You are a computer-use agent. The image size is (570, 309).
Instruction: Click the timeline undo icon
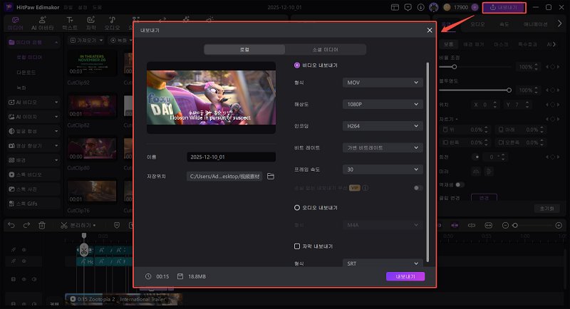11,226
